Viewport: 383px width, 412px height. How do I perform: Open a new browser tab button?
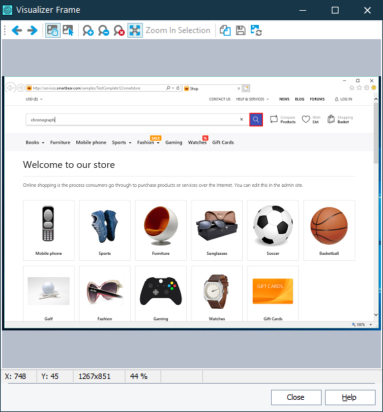[x=246, y=88]
